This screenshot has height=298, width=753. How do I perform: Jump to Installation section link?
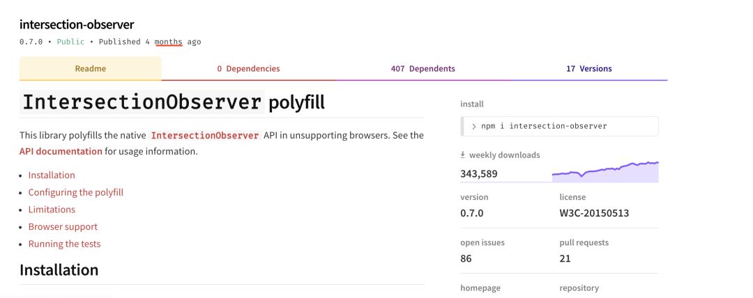tap(52, 175)
